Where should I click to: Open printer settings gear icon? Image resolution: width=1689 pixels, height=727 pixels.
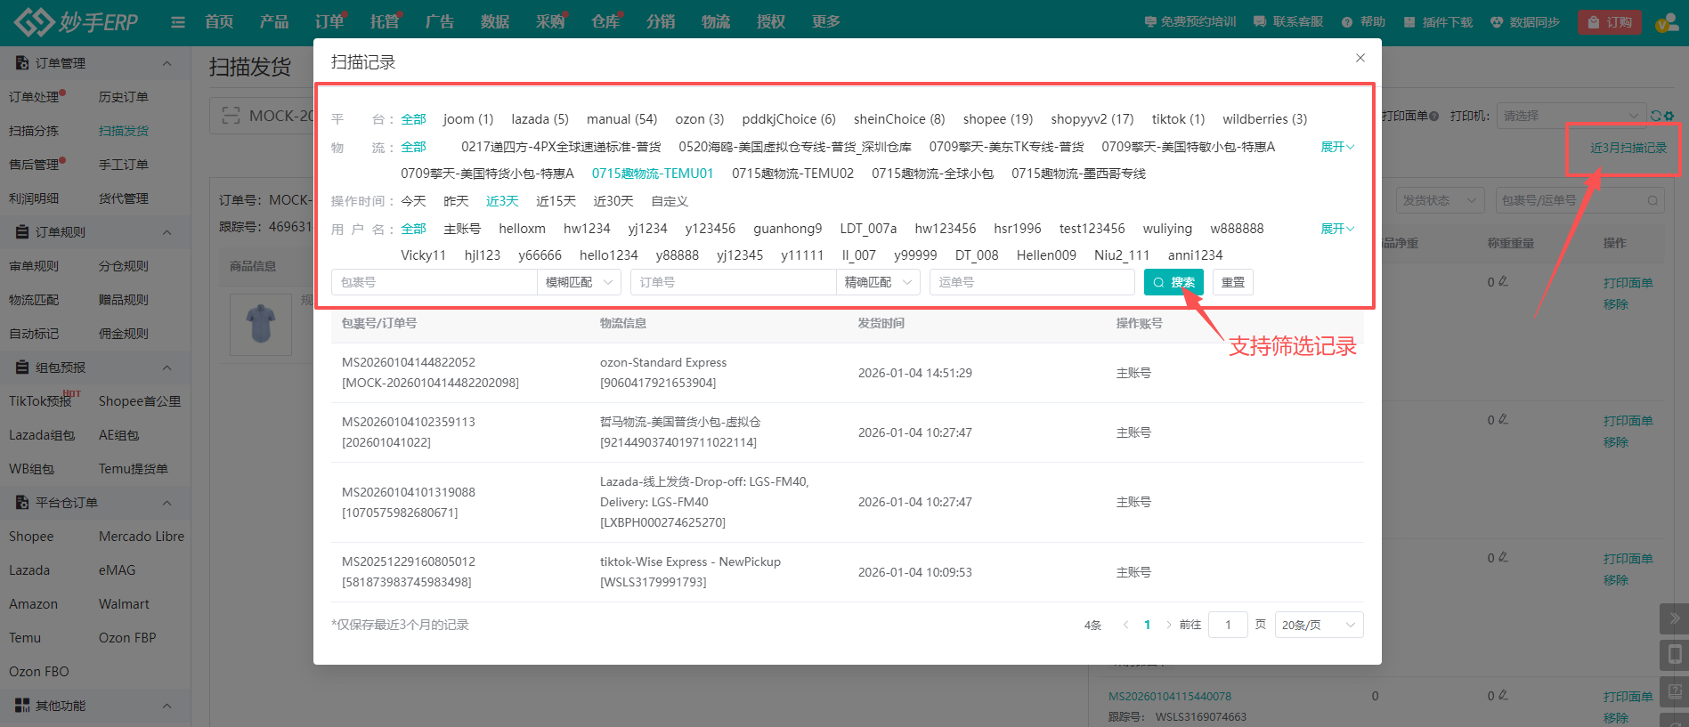(x=1669, y=116)
